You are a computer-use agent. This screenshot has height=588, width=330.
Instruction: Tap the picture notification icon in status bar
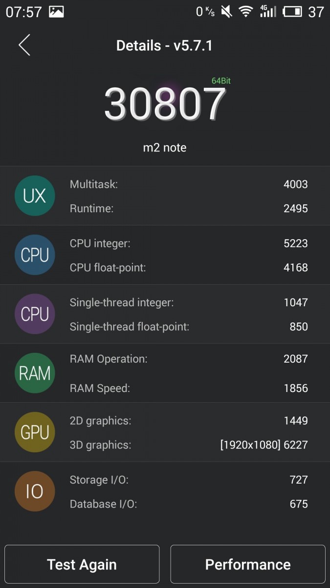(57, 12)
